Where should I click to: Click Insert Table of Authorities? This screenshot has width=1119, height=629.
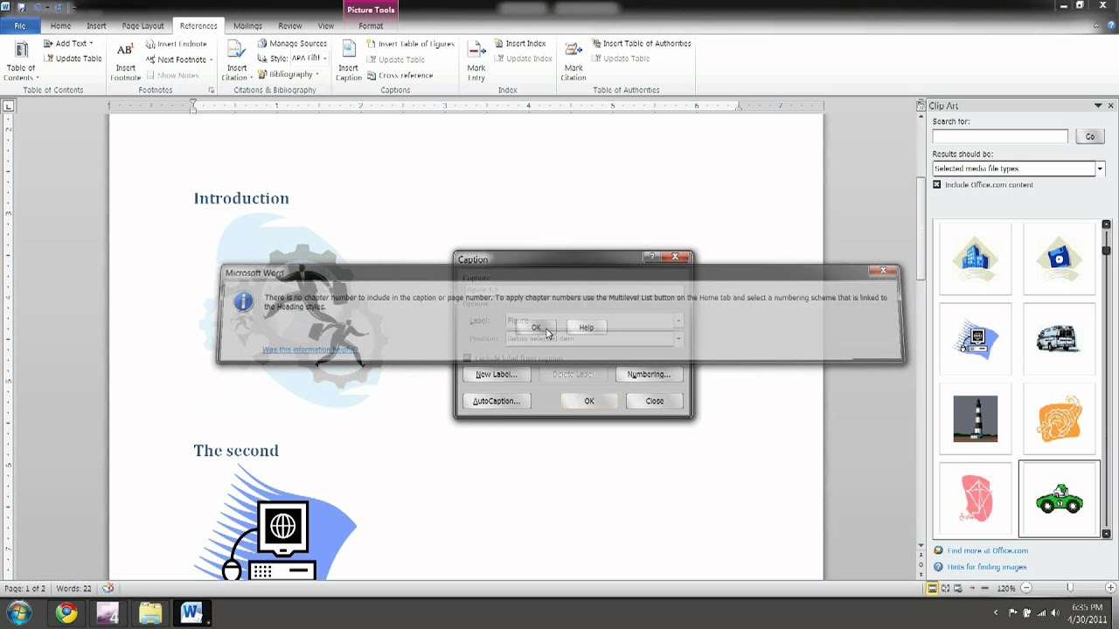click(642, 44)
